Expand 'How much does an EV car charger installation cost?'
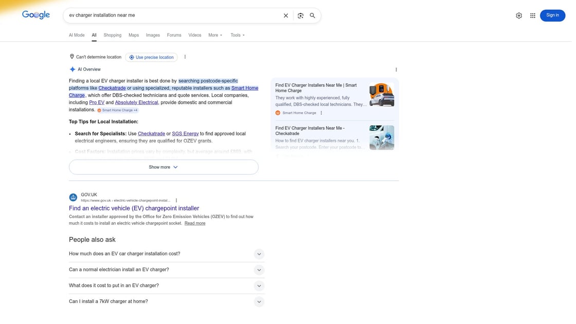The height and width of the screenshot is (324, 576). 167,254
